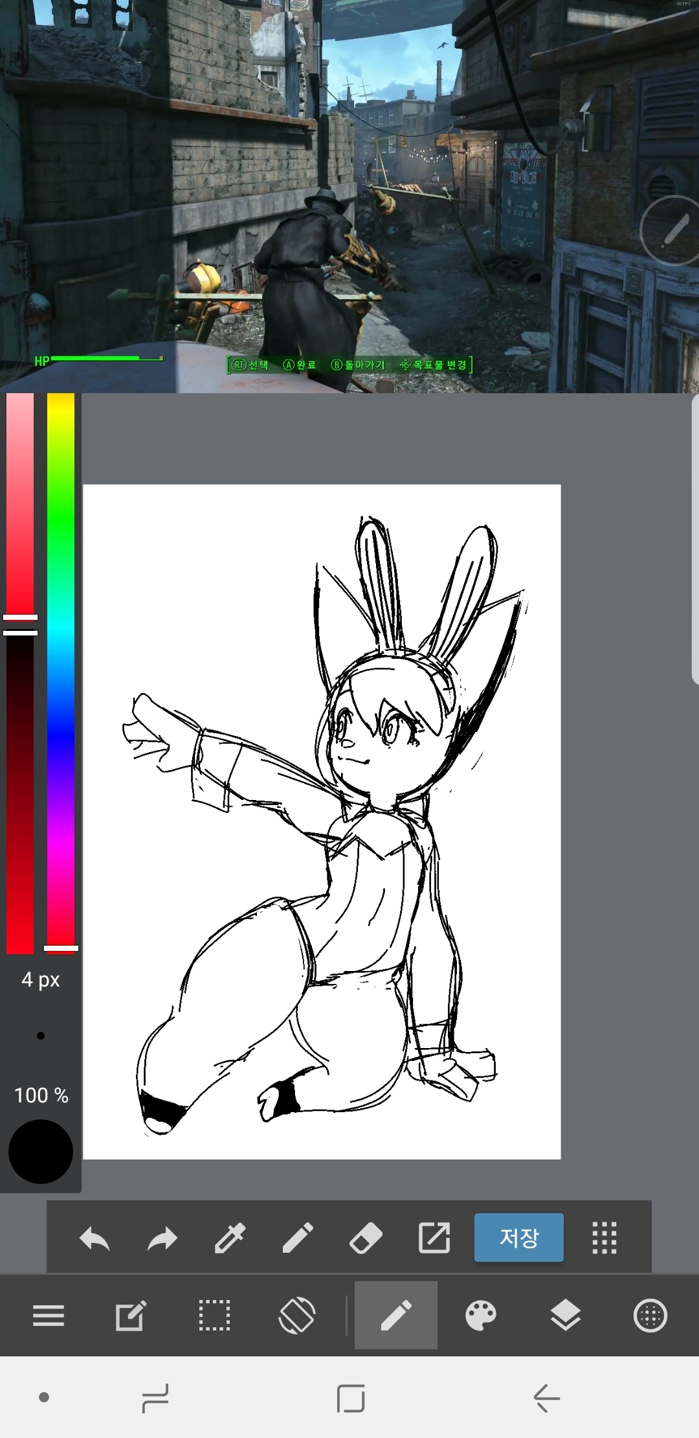Open the layers panel
Viewport: 699px width, 1438px height.
(x=566, y=1316)
